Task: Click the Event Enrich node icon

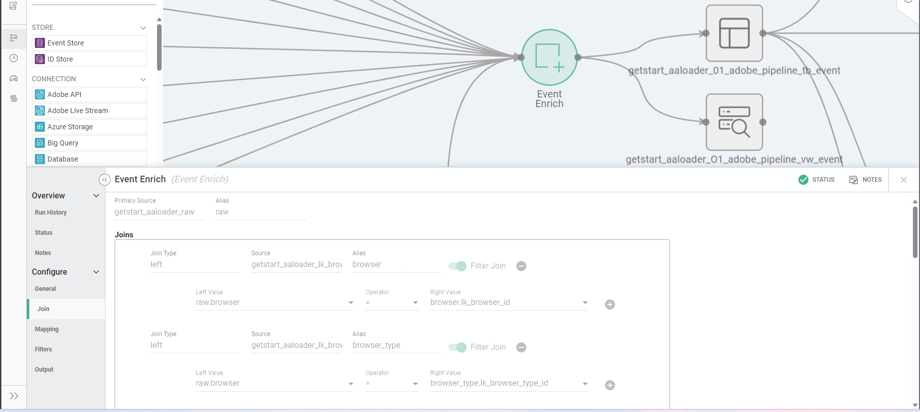Action: pos(549,57)
